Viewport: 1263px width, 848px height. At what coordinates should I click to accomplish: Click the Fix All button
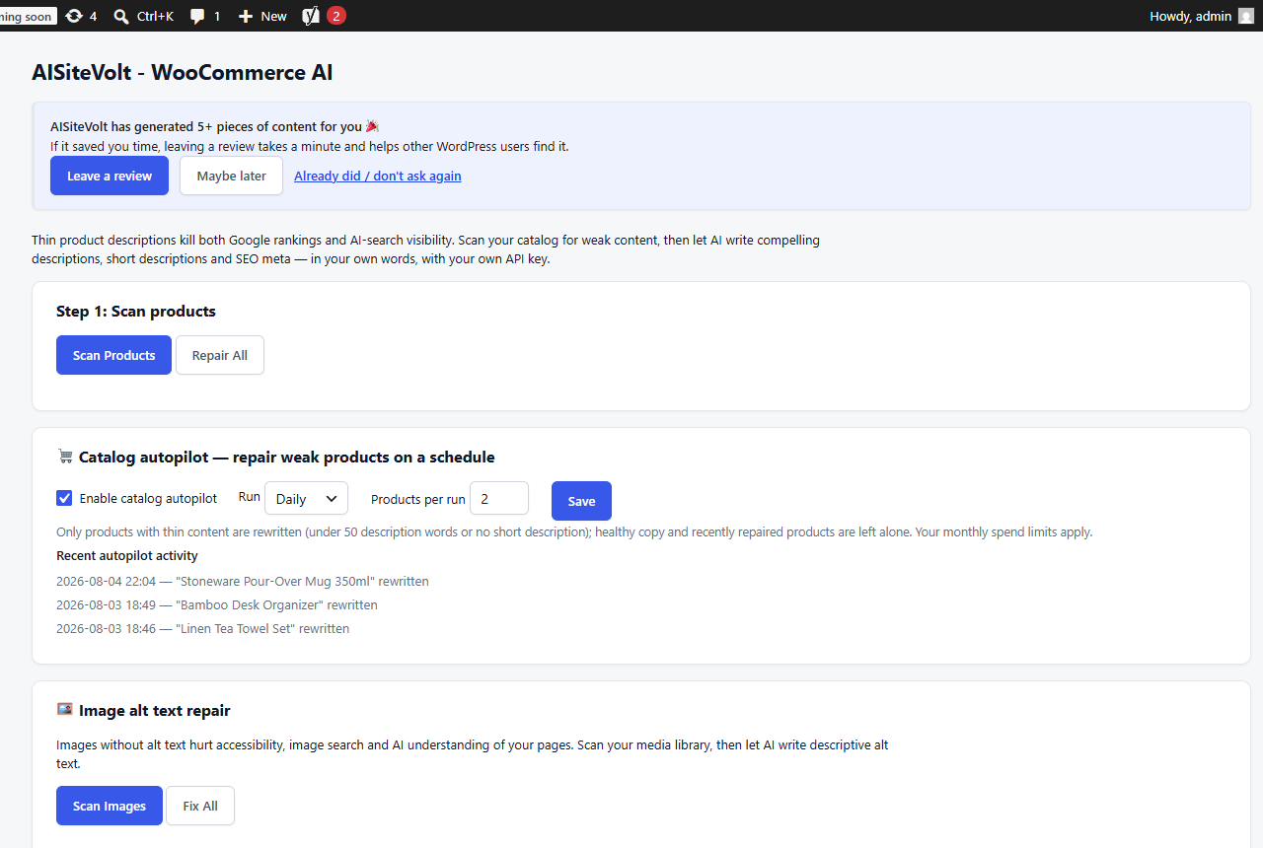200,806
